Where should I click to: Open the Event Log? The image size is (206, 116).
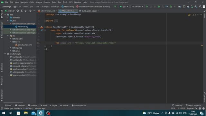(177, 105)
